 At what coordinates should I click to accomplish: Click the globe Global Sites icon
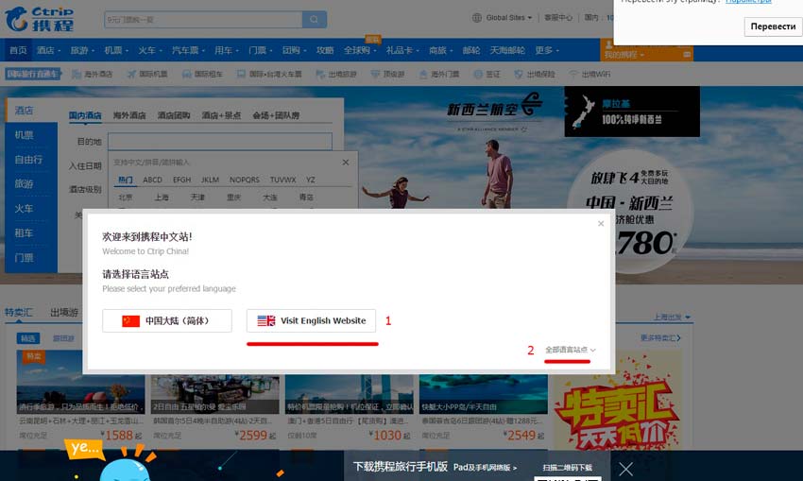click(x=476, y=18)
